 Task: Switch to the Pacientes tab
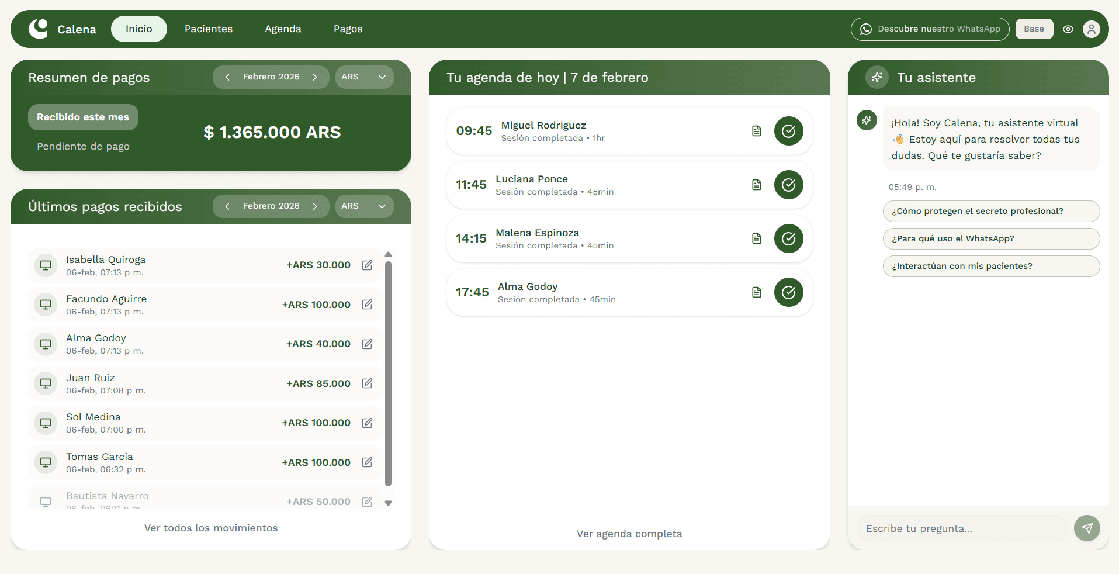[208, 29]
